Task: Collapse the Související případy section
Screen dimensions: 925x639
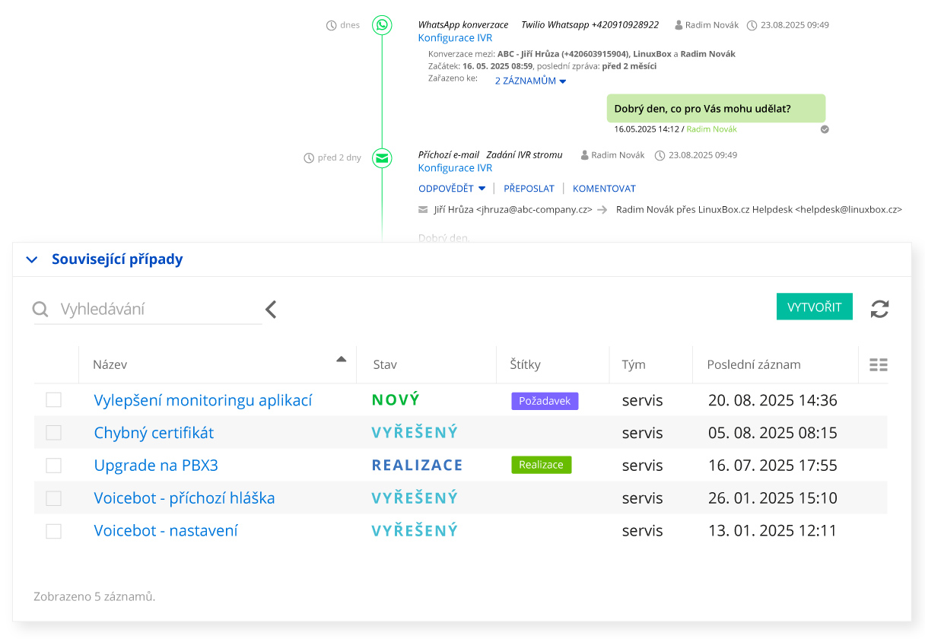Action: (32, 259)
